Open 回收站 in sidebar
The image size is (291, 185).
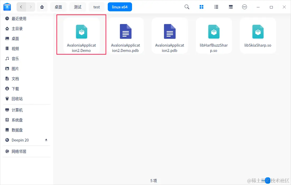tap(27, 99)
